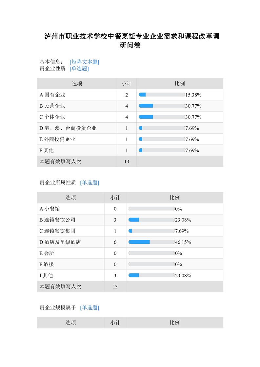Click the 'E 外商投资企业' row label
Viewport: 260px width, 367px height.
click(57, 139)
